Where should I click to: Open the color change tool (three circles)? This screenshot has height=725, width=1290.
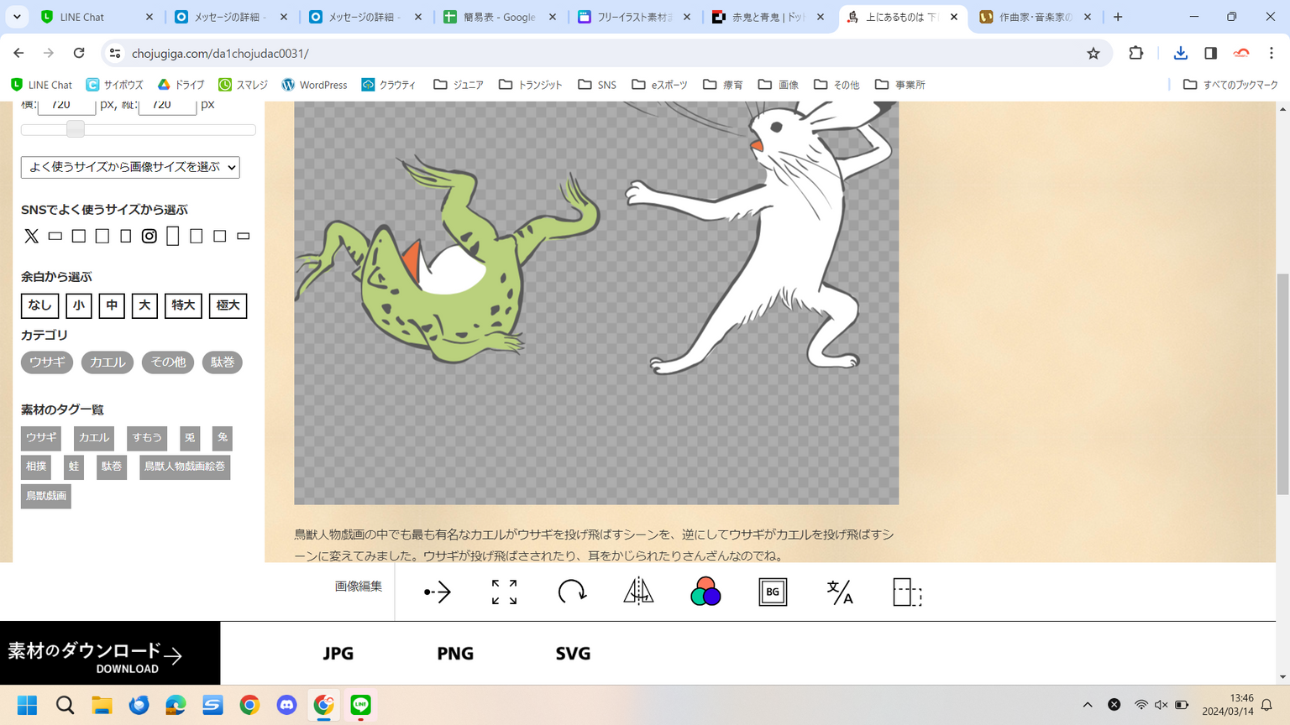tap(705, 592)
